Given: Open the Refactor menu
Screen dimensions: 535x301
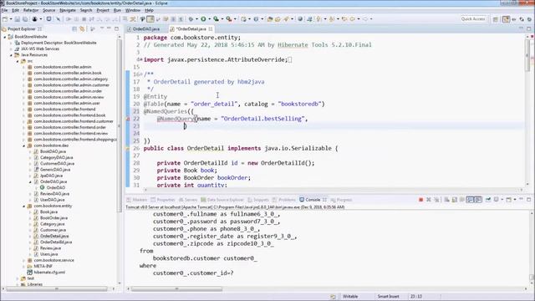Looking at the screenshot, I should [31, 11].
